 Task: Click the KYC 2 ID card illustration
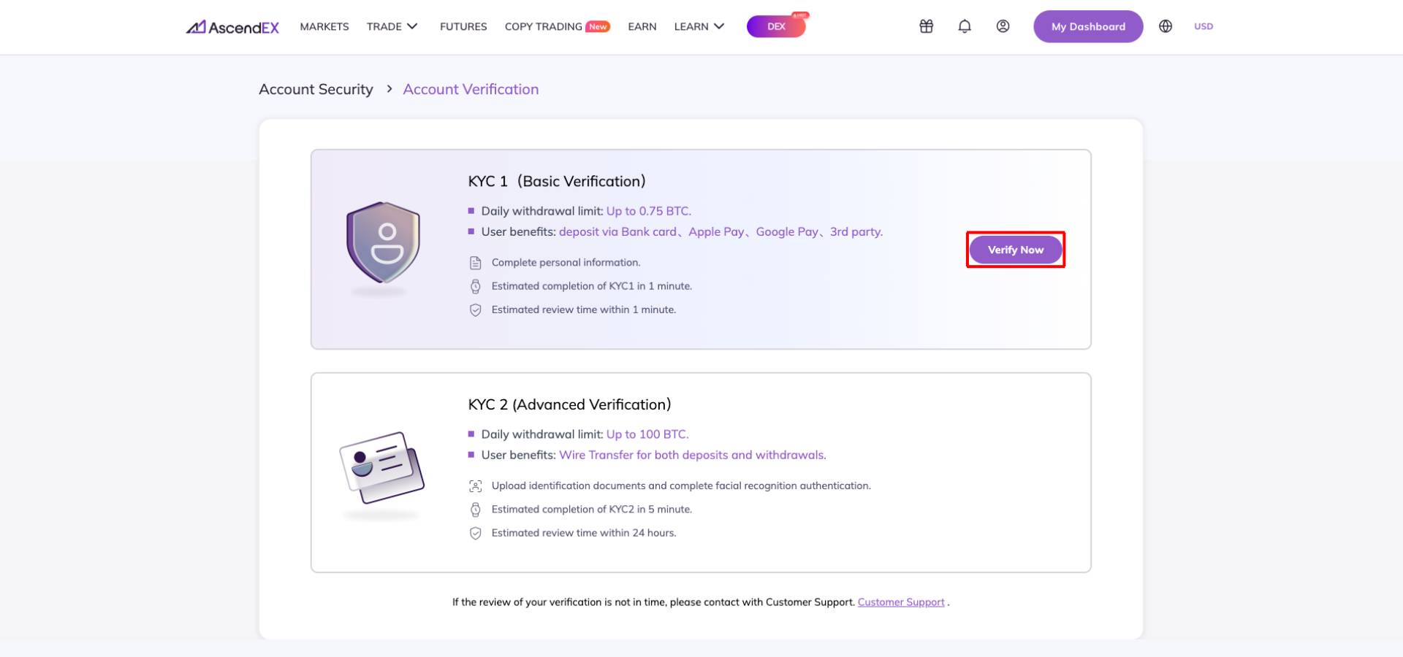pos(382,467)
